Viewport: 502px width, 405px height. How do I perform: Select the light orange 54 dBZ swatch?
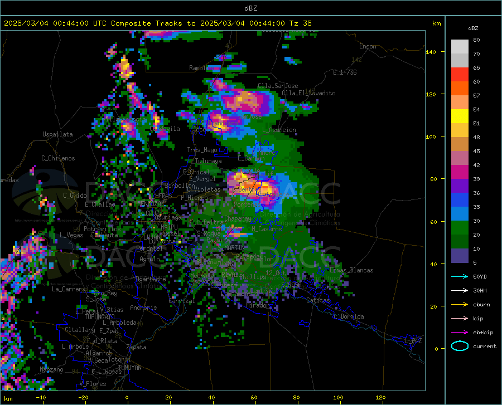(x=460, y=103)
